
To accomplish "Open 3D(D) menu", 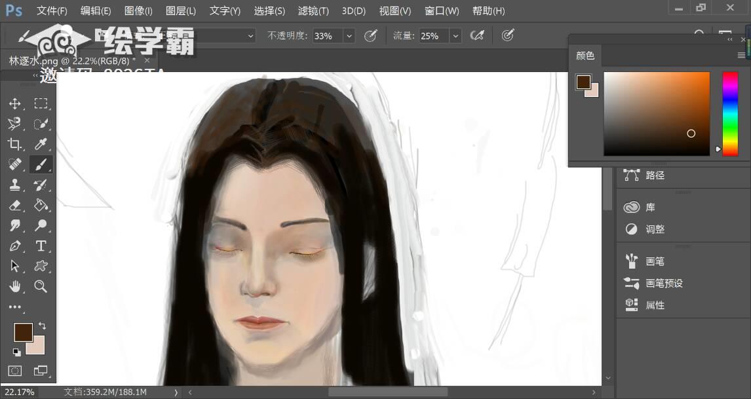I will (x=353, y=10).
